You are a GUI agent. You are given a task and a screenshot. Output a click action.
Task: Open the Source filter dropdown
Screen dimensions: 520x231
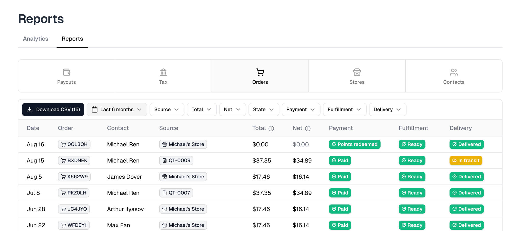pos(167,110)
